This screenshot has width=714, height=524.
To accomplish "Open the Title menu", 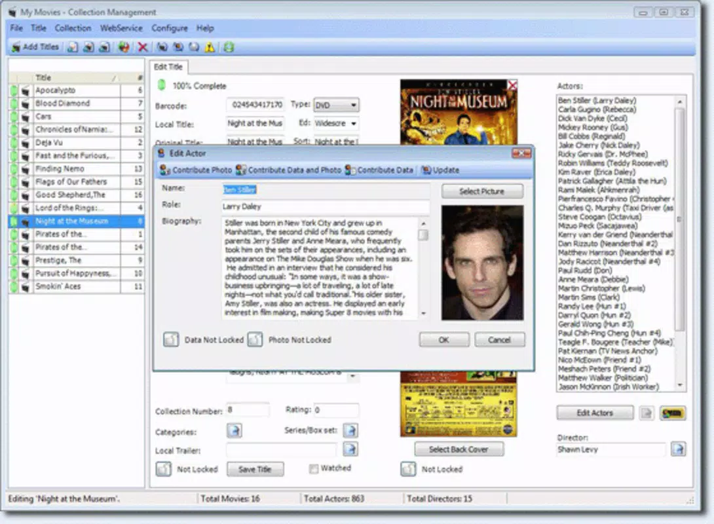I will tap(38, 28).
